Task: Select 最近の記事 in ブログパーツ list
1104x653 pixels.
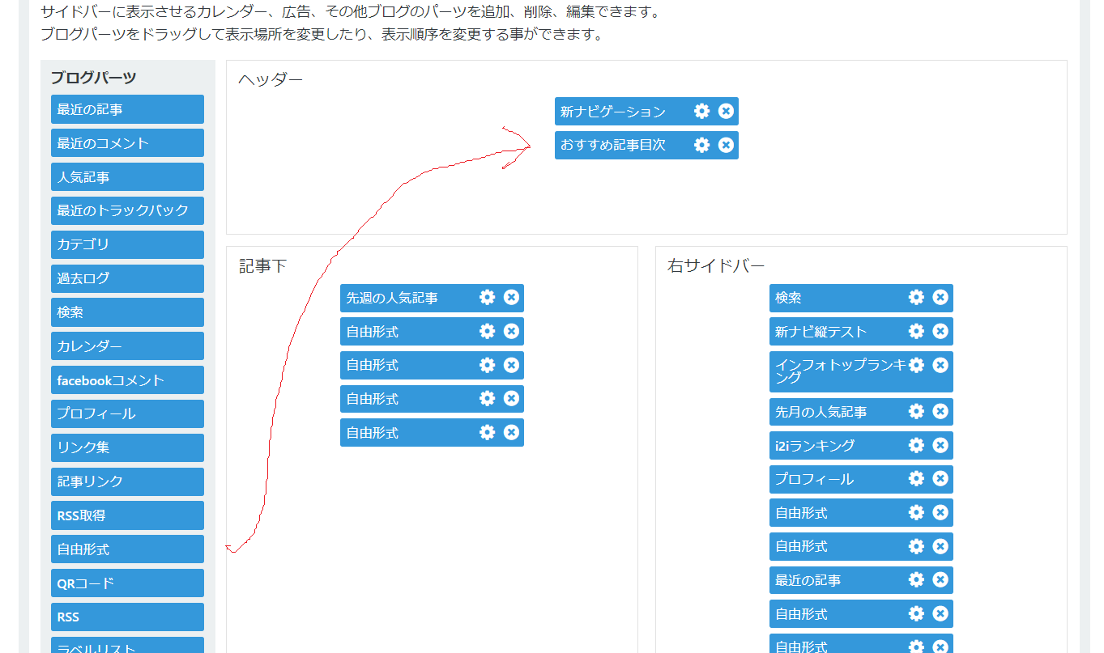Action: click(x=127, y=109)
